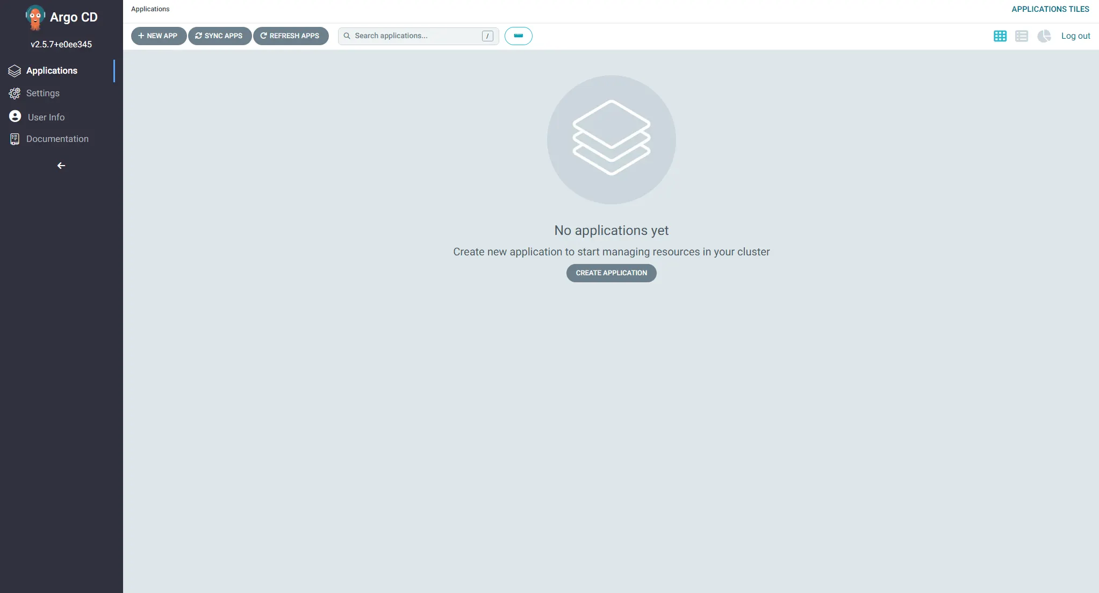Click the ruler icon toggle button
Screen dimensions: 1099x593
pyautogui.click(x=518, y=36)
